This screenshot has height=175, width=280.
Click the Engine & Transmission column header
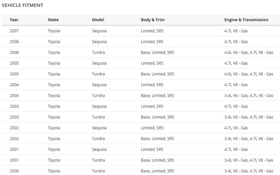tap(246, 20)
